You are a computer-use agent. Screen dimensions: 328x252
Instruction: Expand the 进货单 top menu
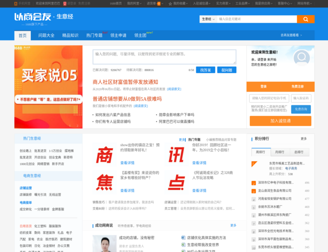(155, 4)
